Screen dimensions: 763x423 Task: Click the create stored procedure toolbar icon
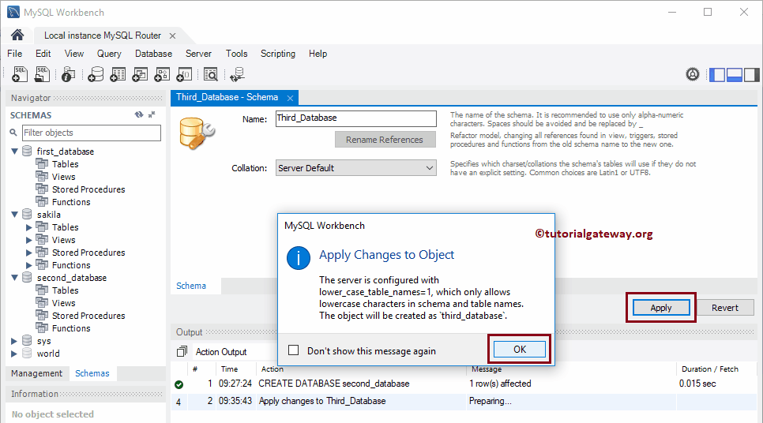[x=162, y=74]
